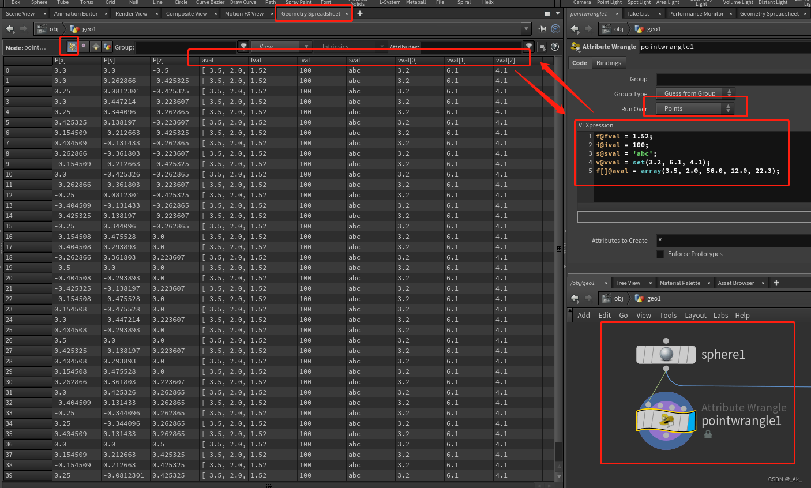Screen dimensions: 811x488
Task: Enable the Enforce Prototypes checkbox
Action: [x=660, y=254]
